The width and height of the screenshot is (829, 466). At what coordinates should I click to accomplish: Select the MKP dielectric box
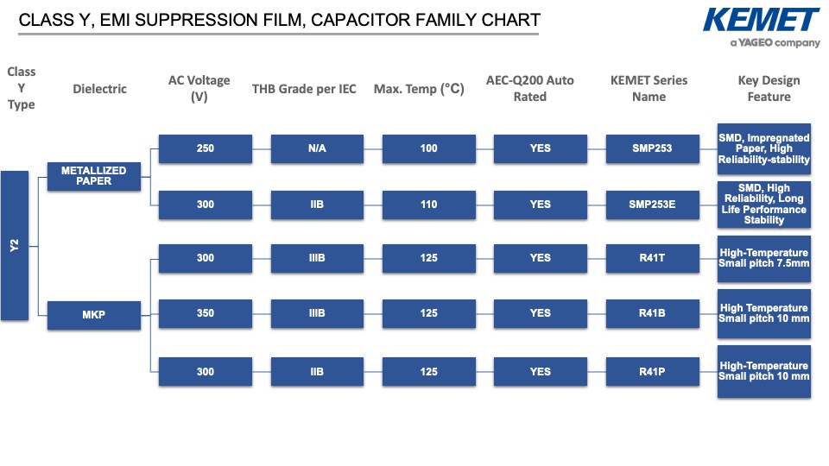click(x=94, y=315)
